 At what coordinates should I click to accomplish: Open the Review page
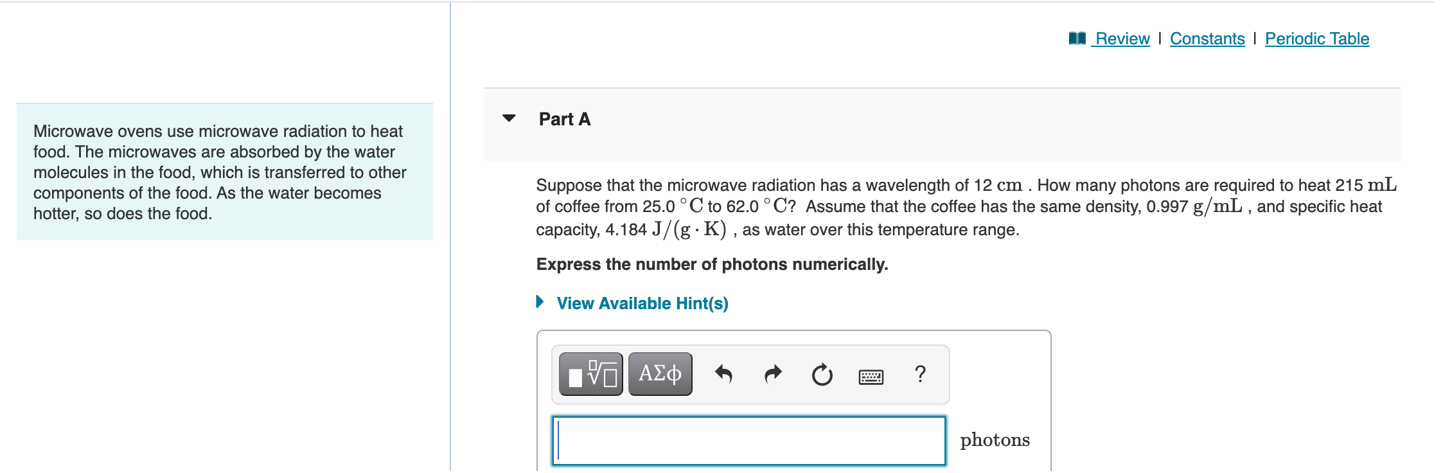coord(1122,38)
